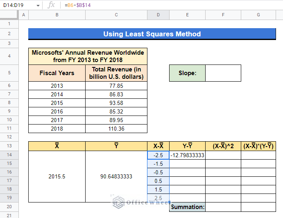Select column F header

point(223,15)
